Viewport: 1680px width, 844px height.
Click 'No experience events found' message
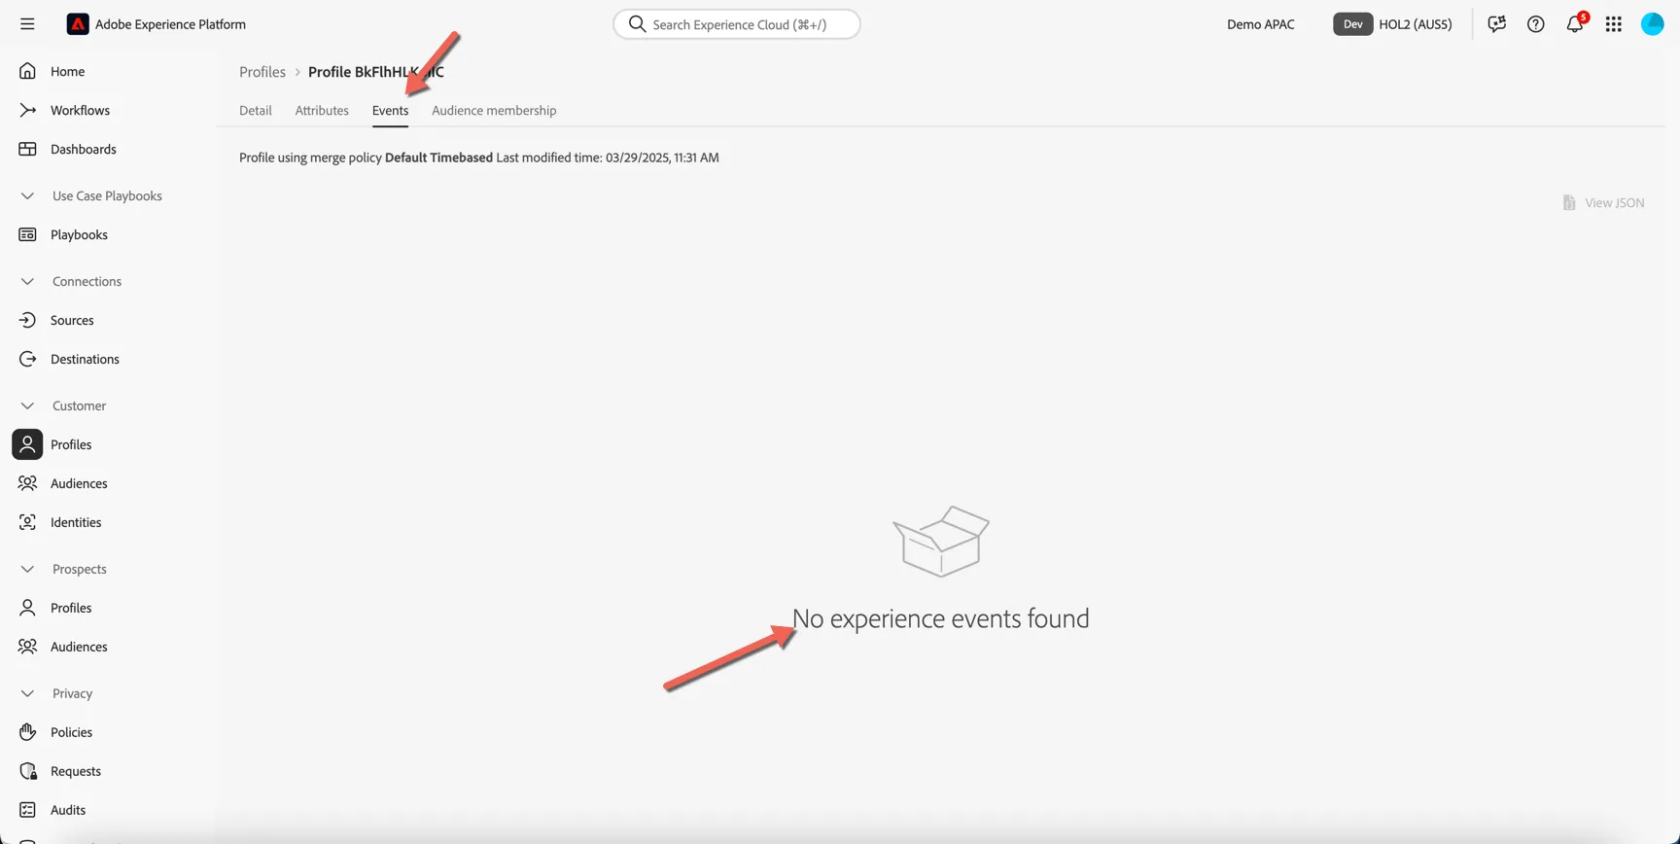(941, 618)
